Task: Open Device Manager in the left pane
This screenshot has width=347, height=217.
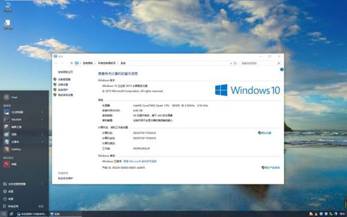Action: [64, 80]
